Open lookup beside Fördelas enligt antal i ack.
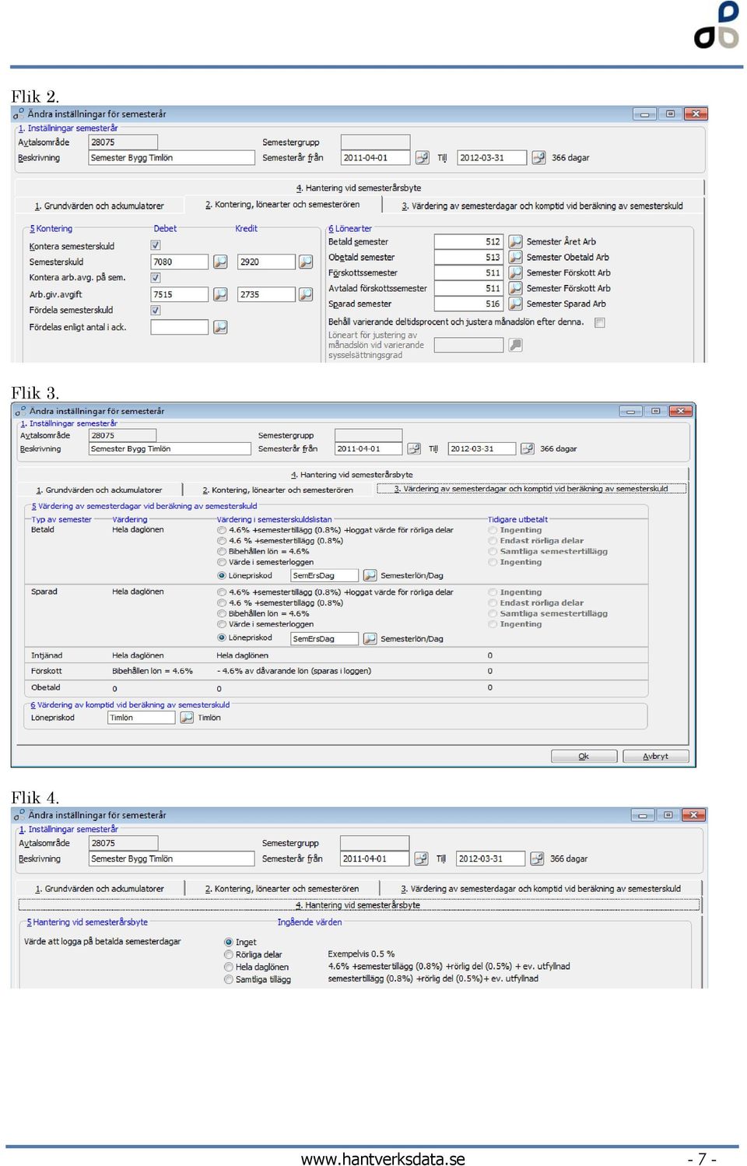This screenshot has height=1166, width=747. pos(220,327)
